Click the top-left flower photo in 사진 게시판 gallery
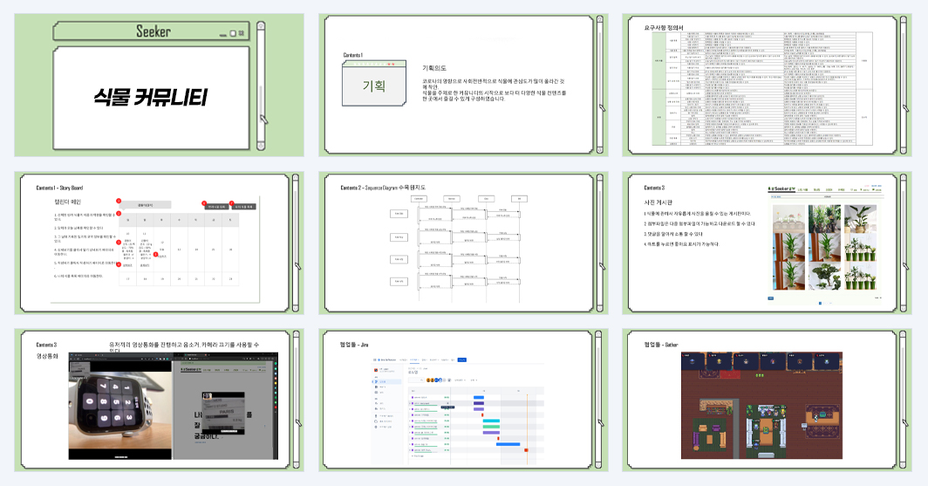This screenshot has height=486, width=928. [789, 218]
